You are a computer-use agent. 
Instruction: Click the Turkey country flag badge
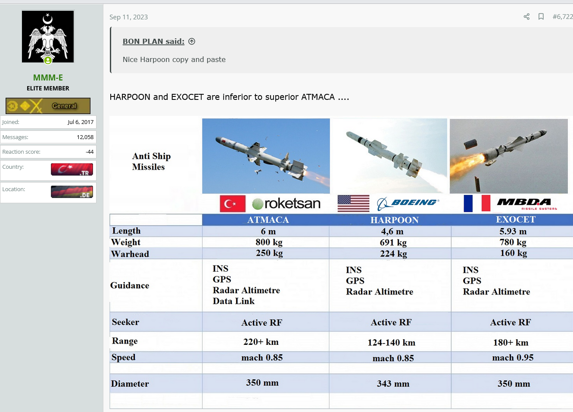tap(72, 170)
